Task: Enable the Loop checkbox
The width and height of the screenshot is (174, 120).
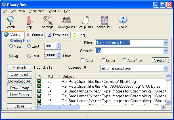Action: [103, 60]
